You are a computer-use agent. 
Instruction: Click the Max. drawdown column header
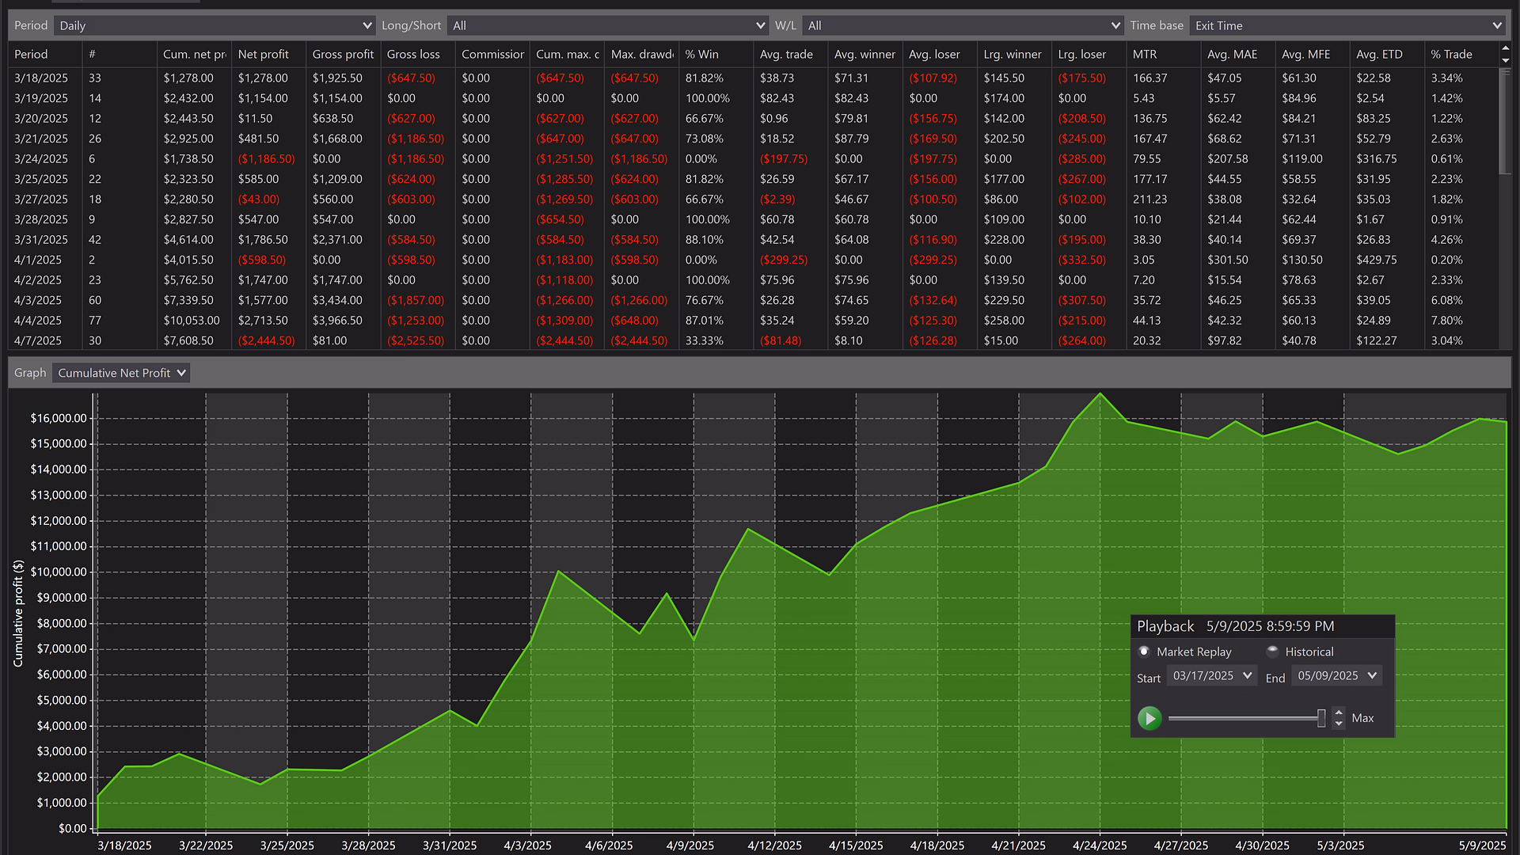point(641,54)
